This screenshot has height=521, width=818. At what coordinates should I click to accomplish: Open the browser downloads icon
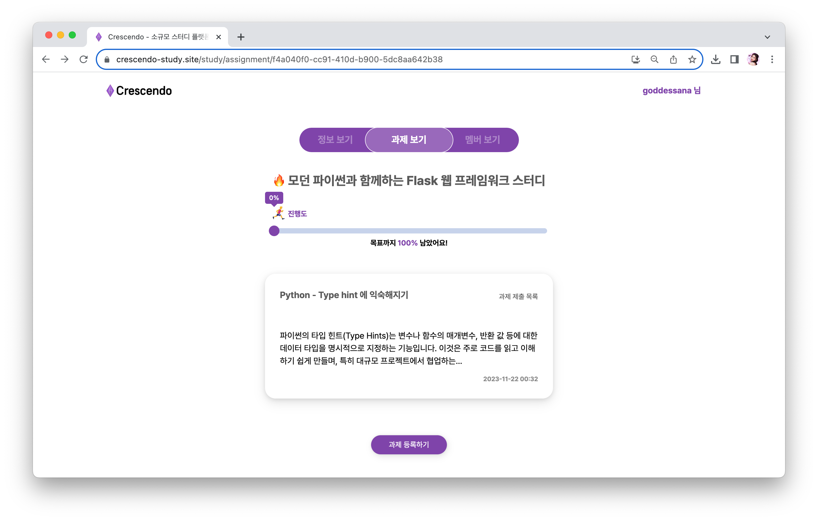pos(716,59)
